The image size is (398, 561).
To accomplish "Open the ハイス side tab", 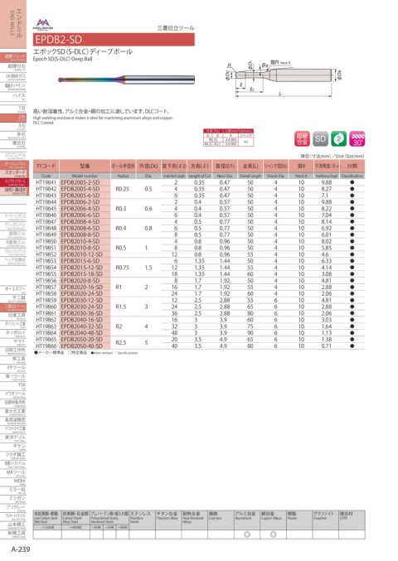I will click(x=13, y=96).
